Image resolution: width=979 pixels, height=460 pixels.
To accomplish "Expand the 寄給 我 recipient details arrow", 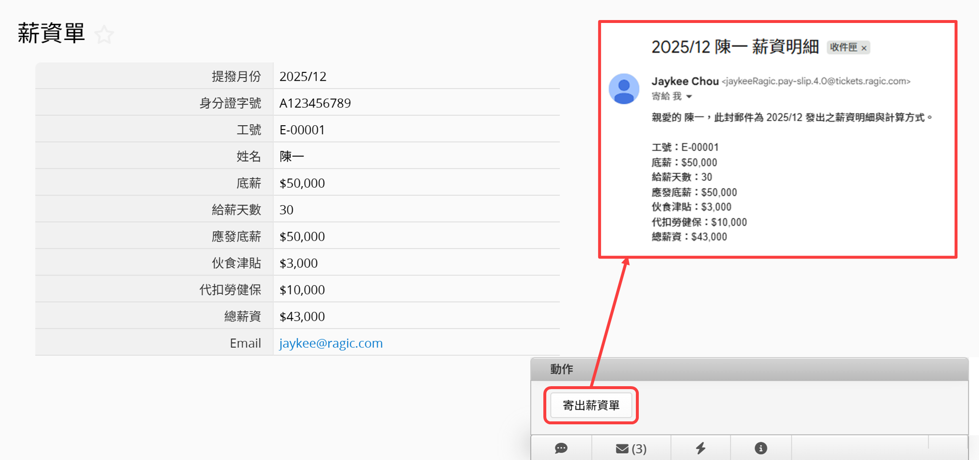I will click(689, 97).
